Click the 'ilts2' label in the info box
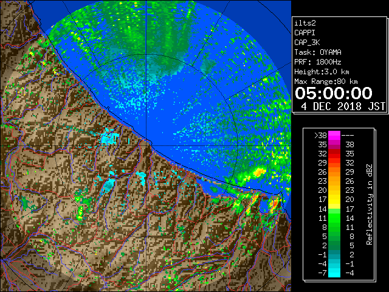This screenshot has height=292, width=389. 305,23
